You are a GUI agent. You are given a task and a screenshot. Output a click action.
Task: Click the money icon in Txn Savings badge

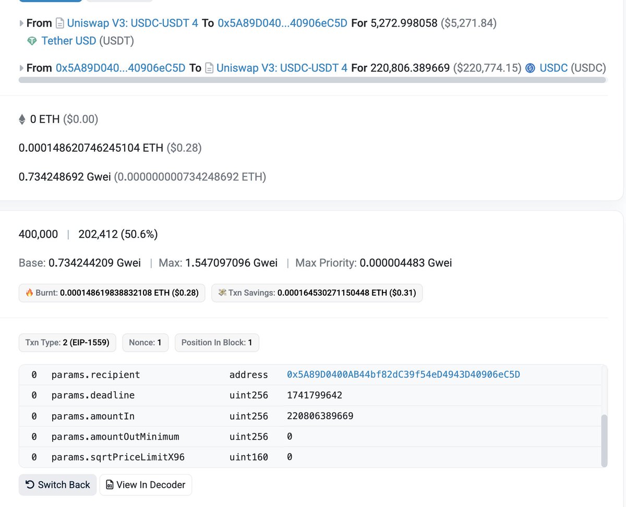click(222, 293)
